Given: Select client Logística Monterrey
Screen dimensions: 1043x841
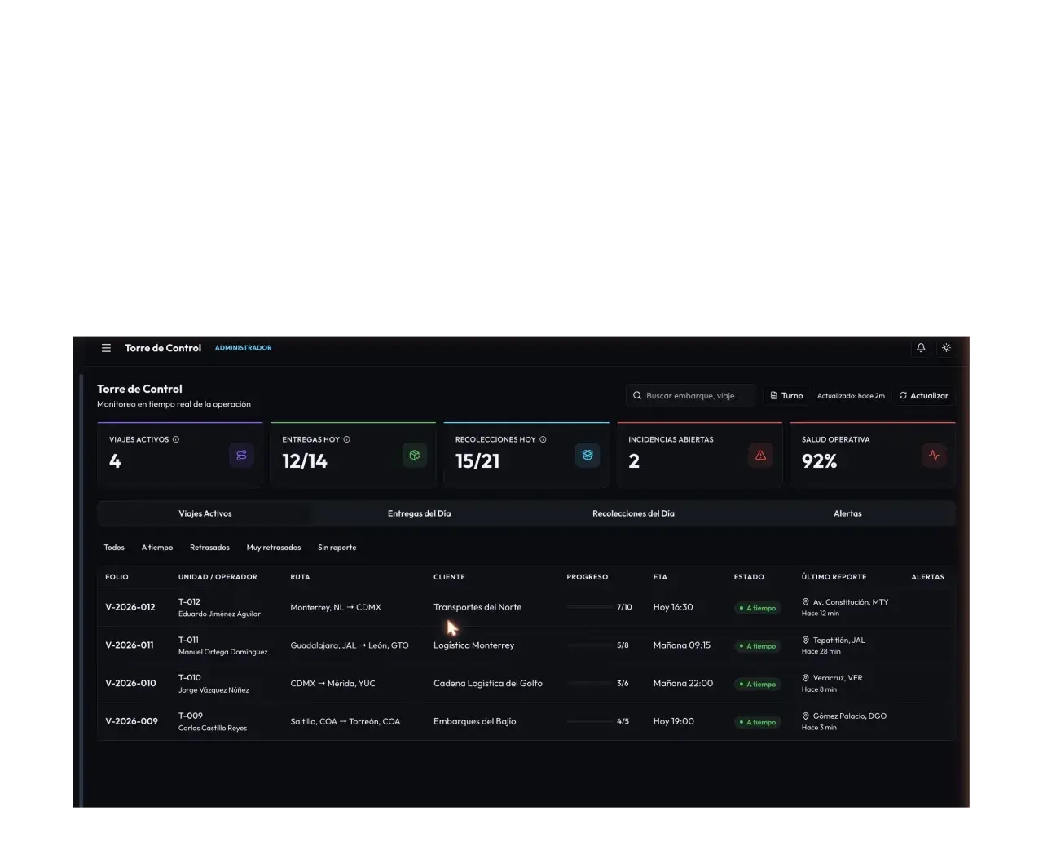Looking at the screenshot, I should (x=473, y=645).
